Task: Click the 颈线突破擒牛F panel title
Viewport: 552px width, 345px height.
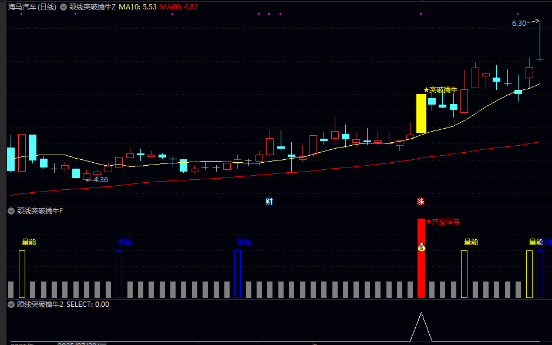Action: [40, 211]
